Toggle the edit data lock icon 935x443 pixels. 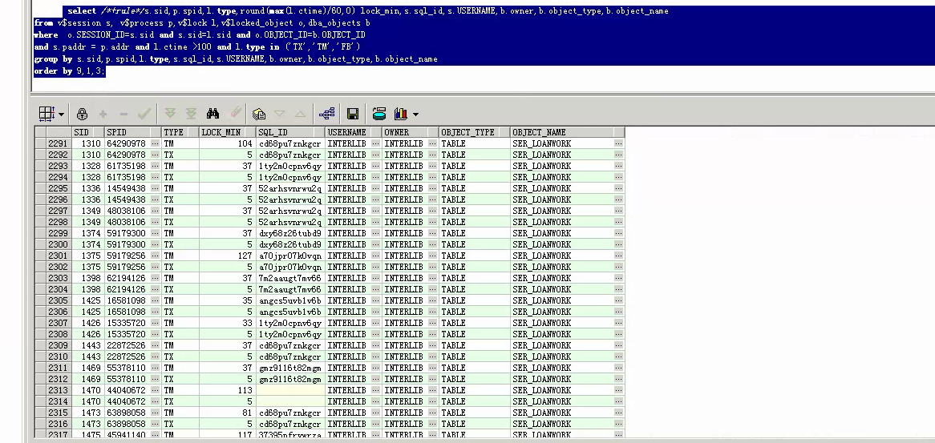[x=82, y=114]
